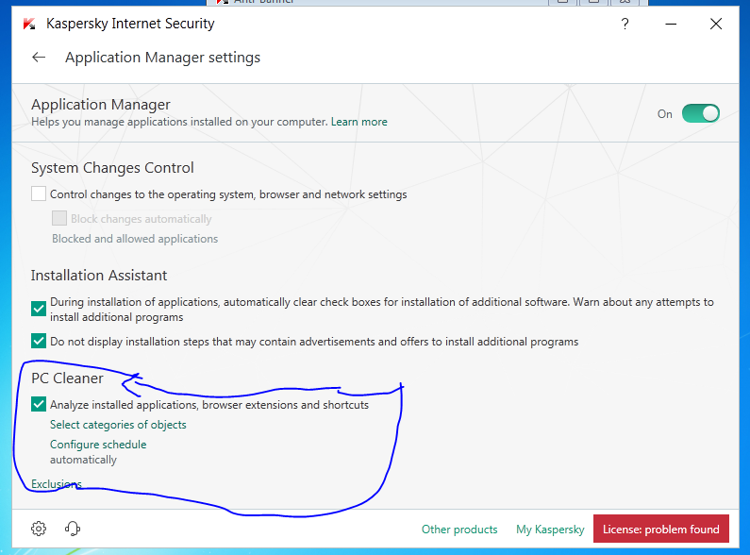The width and height of the screenshot is (750, 555).
Task: Open Other products link
Action: click(459, 530)
